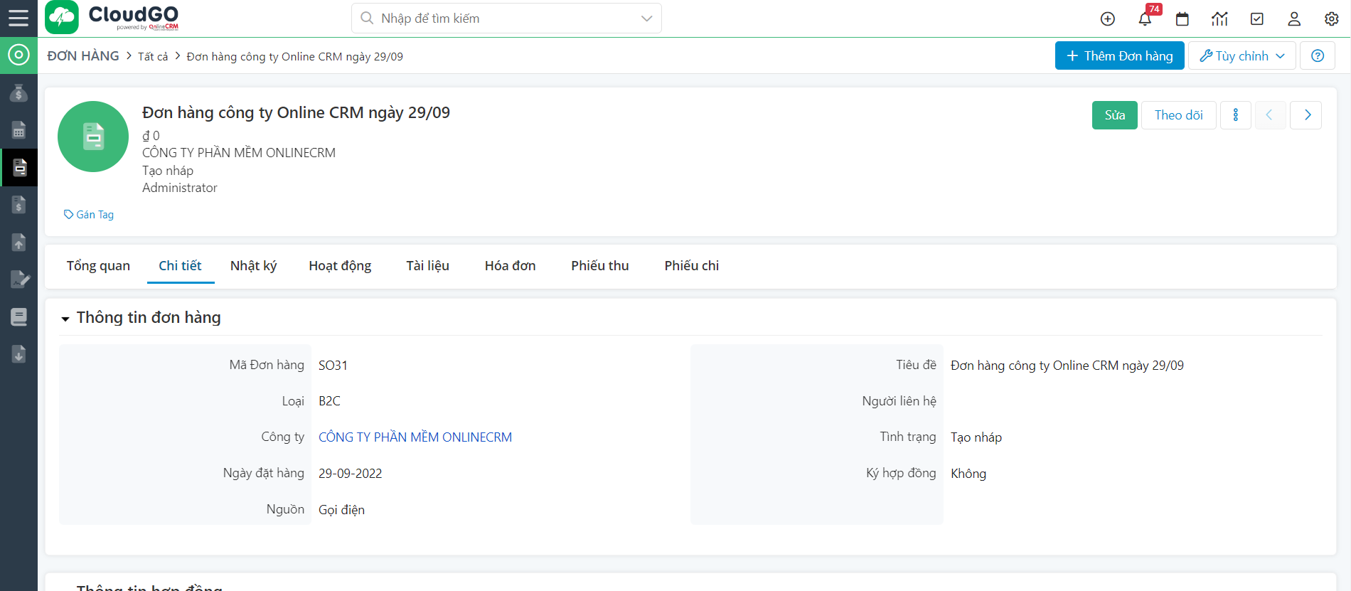This screenshot has height=591, width=1351.
Task: Open the user profile icon
Action: pyautogui.click(x=1294, y=19)
